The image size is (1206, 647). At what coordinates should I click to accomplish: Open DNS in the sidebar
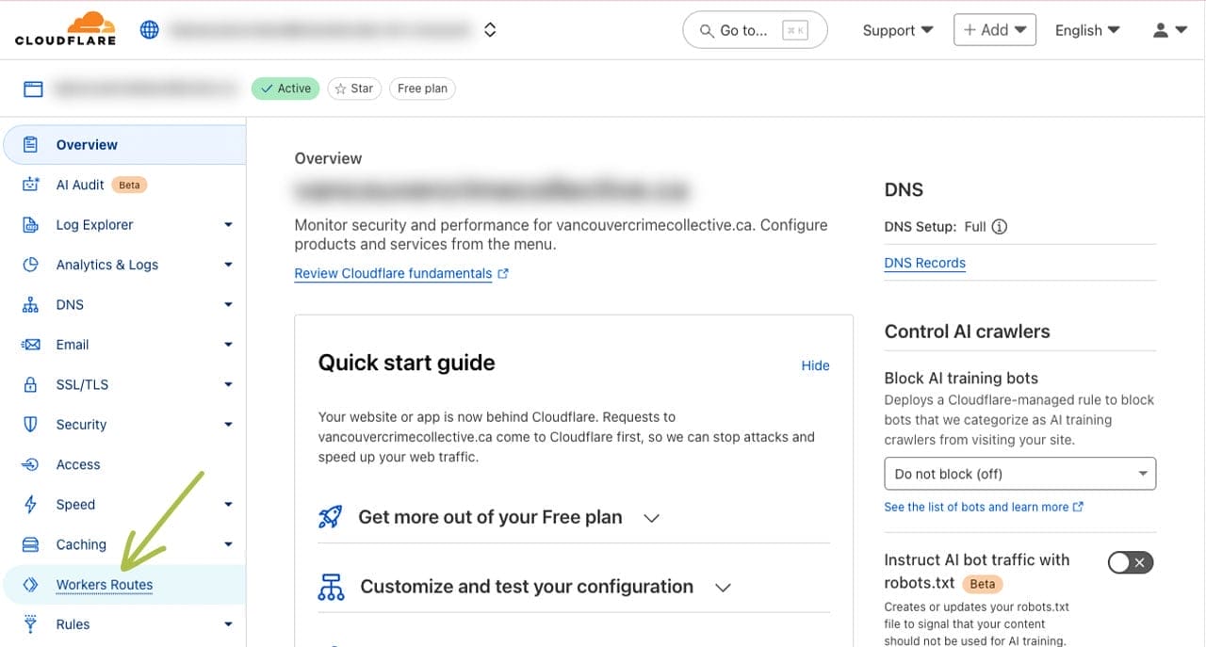click(x=70, y=305)
